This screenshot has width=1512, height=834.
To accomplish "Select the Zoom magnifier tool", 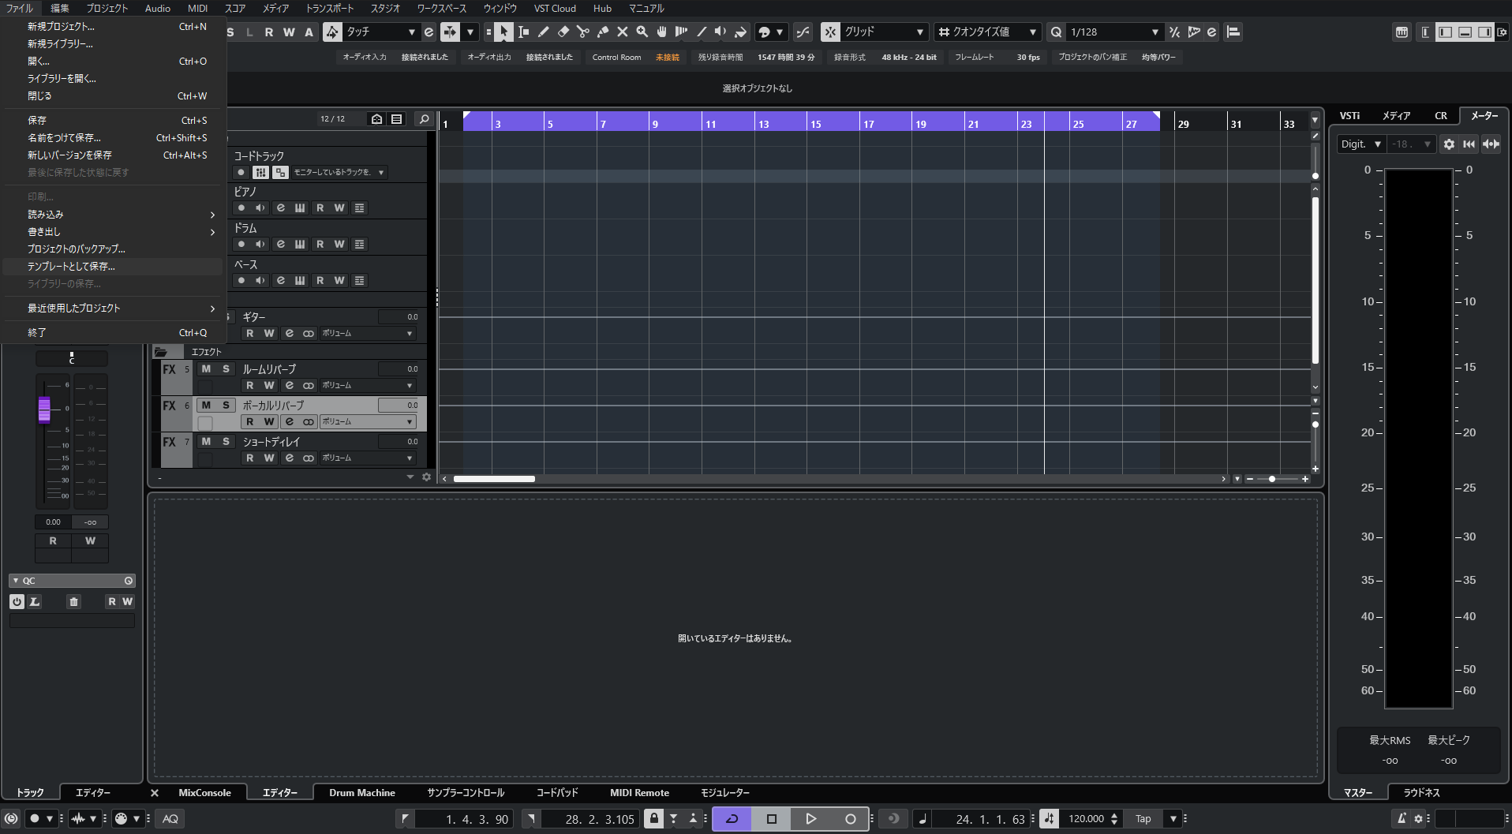I will coord(642,32).
